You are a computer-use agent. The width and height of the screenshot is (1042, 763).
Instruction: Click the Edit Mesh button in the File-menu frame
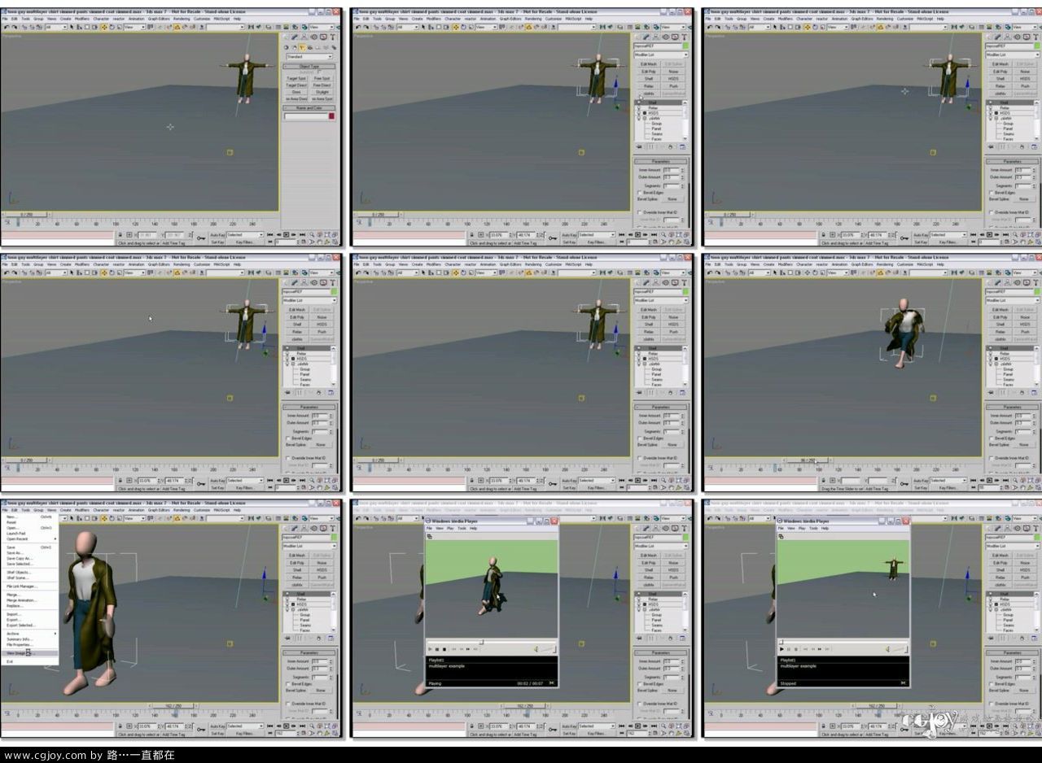tap(297, 555)
